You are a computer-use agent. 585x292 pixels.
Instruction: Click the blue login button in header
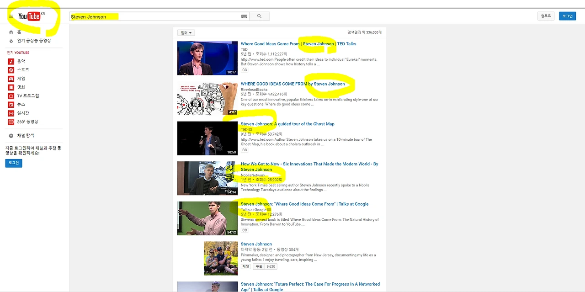(568, 16)
